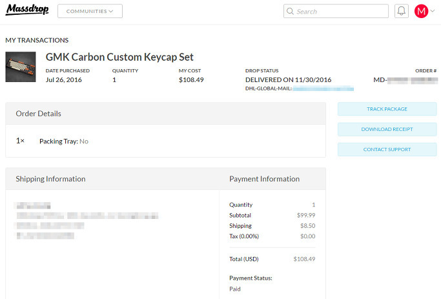Select the $8.50 shipping value
Image resolution: width=441 pixels, height=299 pixels.
pyautogui.click(x=308, y=225)
